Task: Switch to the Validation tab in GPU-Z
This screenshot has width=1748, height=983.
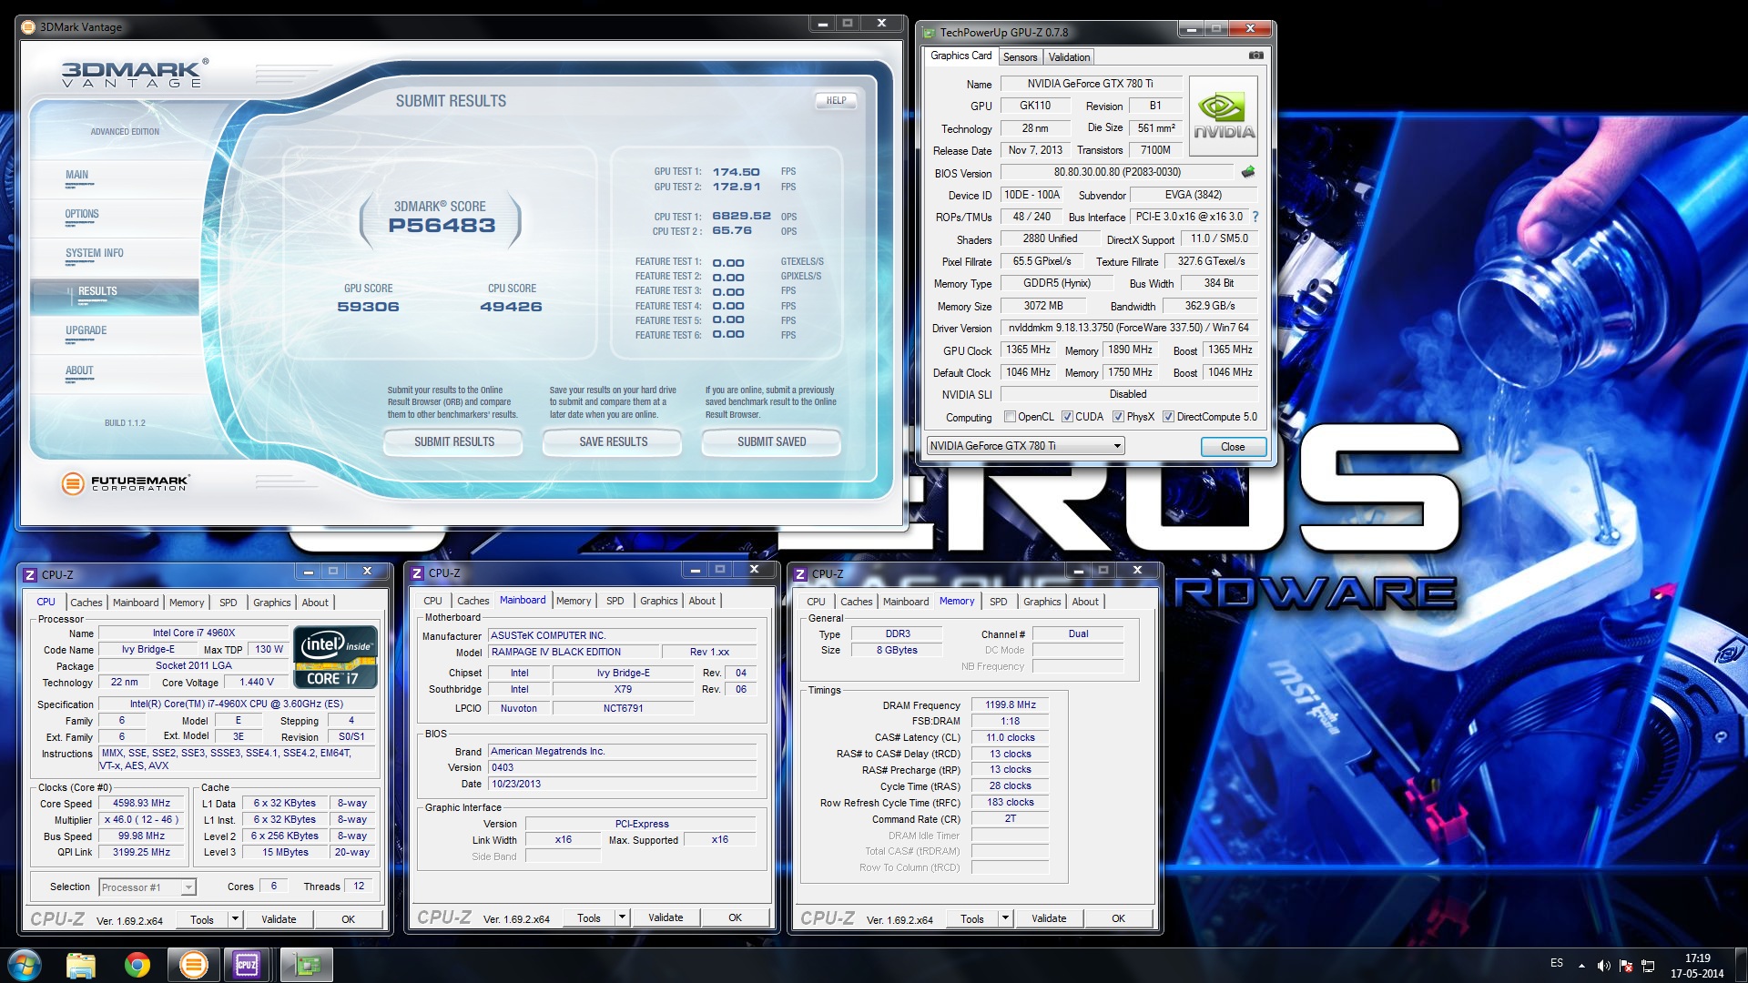Action: 1069,56
